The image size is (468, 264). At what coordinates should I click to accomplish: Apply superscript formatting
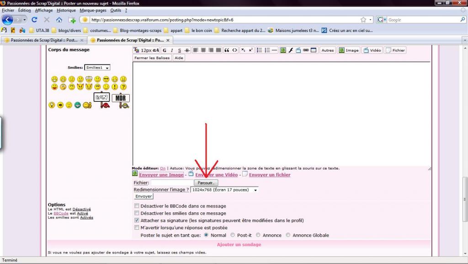[251, 50]
